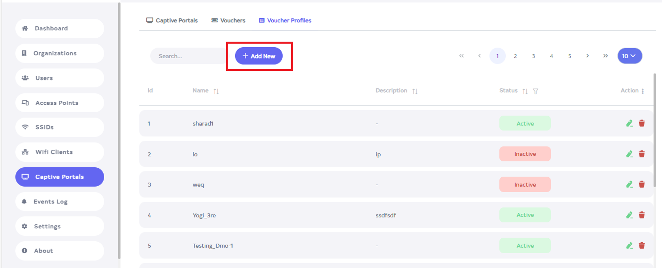Click the trash icon for row lo

642,154
